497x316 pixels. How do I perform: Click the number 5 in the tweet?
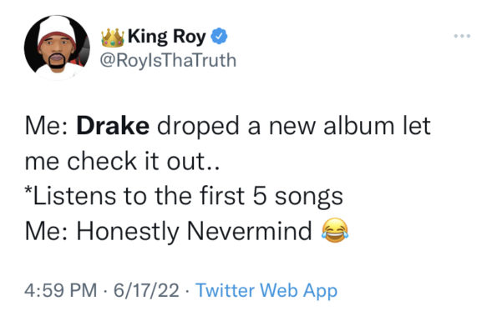click(x=259, y=196)
